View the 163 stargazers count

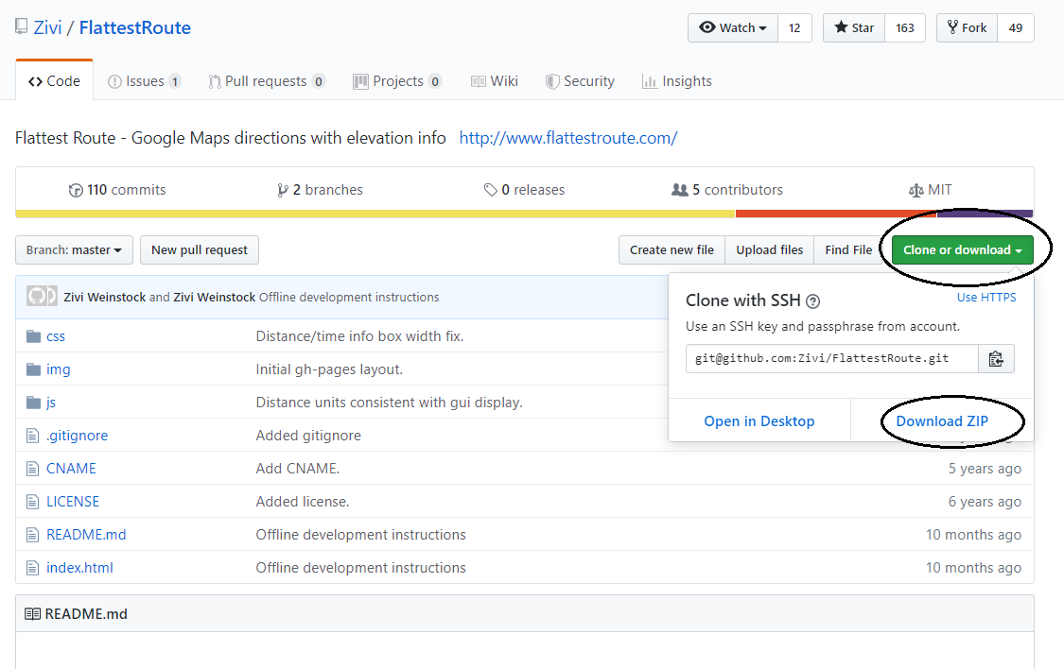905,27
